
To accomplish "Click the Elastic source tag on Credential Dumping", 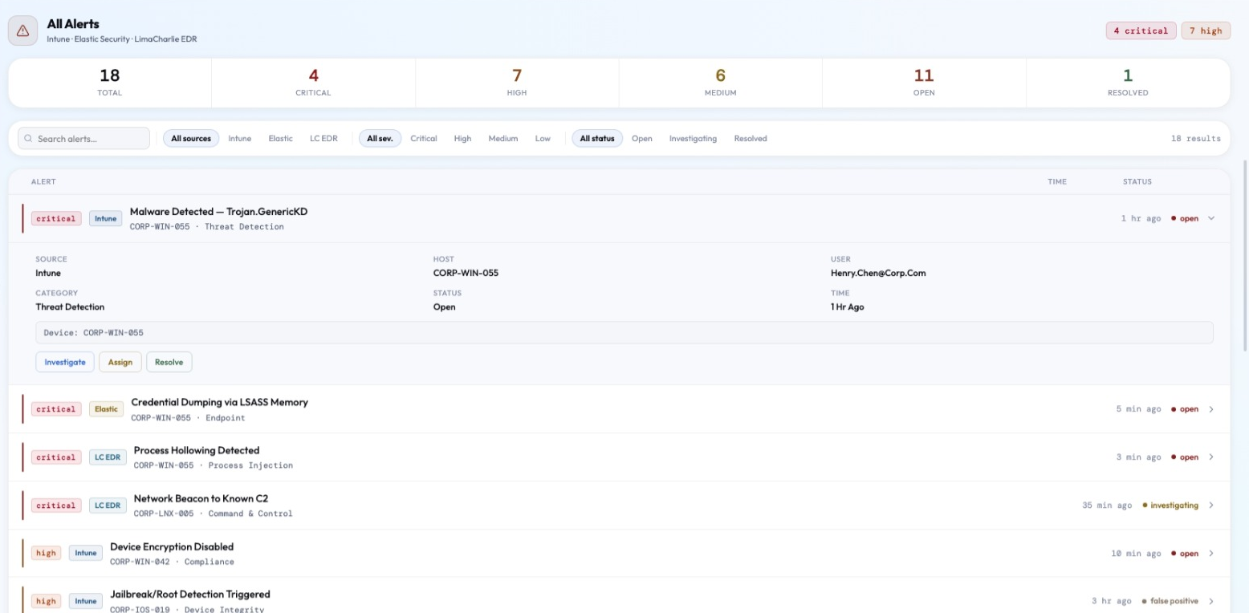I will (x=106, y=409).
